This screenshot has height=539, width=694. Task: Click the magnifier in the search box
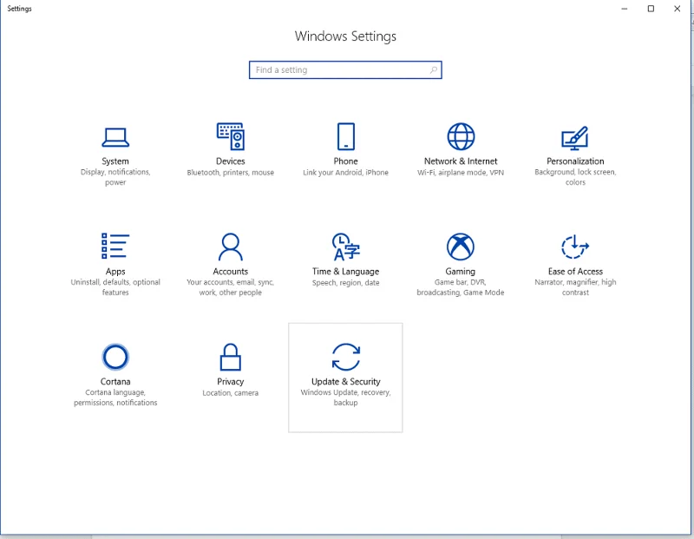point(434,69)
